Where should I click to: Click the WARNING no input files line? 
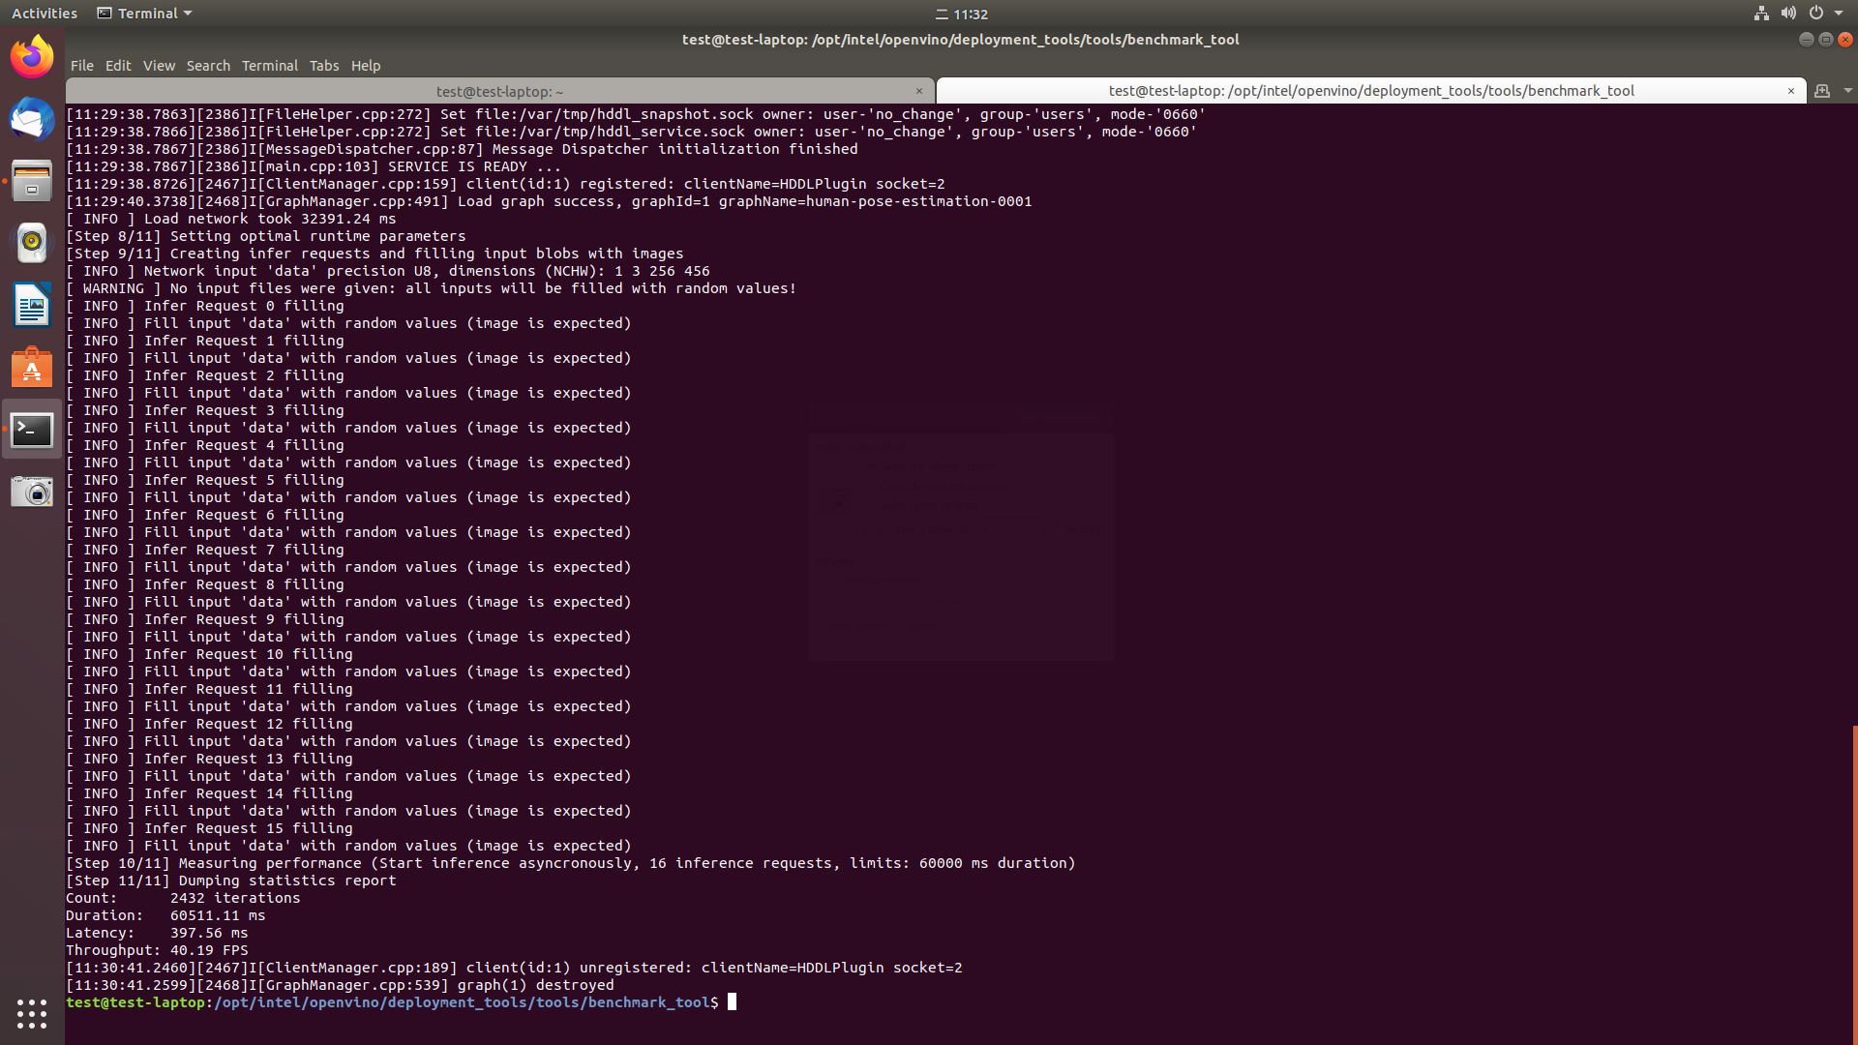pos(431,288)
